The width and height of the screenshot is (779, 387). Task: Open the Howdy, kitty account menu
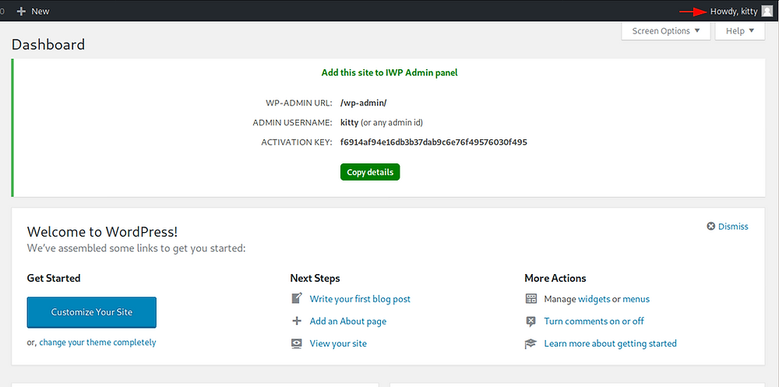point(741,12)
